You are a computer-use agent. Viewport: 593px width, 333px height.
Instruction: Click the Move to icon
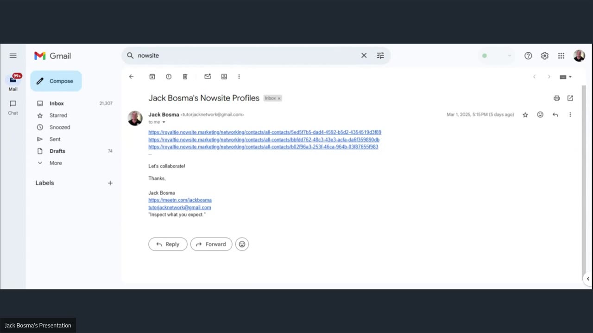pyautogui.click(x=224, y=77)
